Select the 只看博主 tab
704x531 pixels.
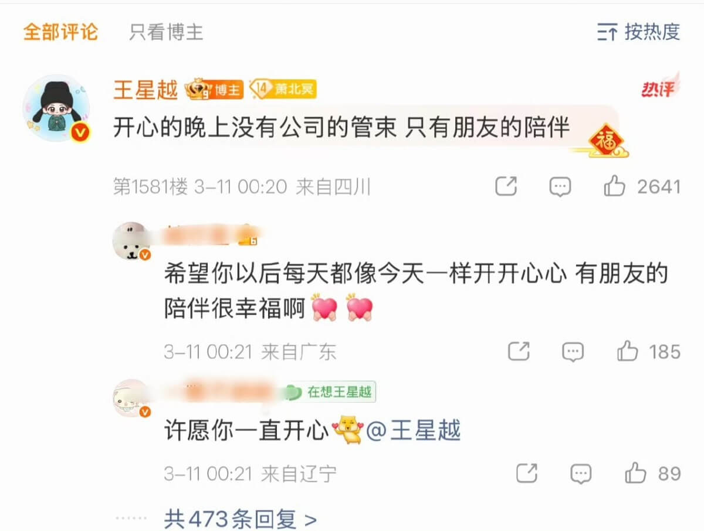(166, 32)
